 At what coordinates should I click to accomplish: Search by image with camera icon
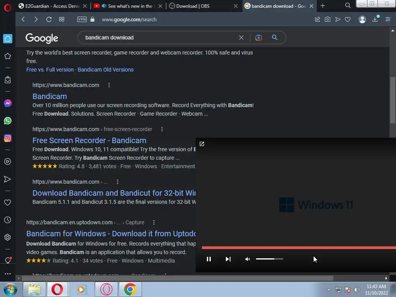tap(259, 38)
